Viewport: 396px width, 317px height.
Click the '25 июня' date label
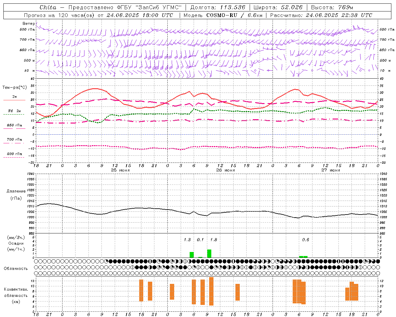(x=120, y=170)
